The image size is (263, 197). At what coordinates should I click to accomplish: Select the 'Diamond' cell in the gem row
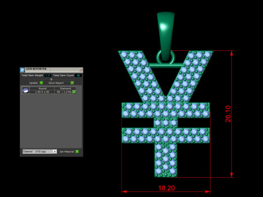(x=65, y=89)
